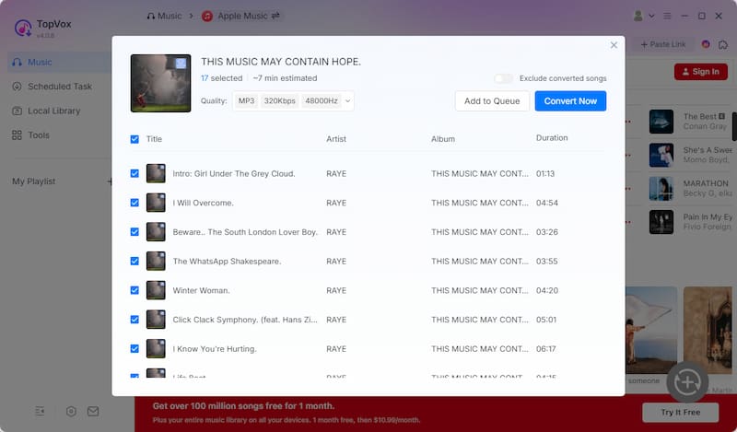
Task: Switch source via Apple Music selector
Action: (x=241, y=16)
